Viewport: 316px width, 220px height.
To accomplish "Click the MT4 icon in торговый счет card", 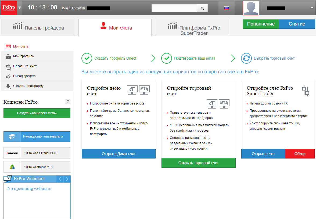I will (224, 104).
